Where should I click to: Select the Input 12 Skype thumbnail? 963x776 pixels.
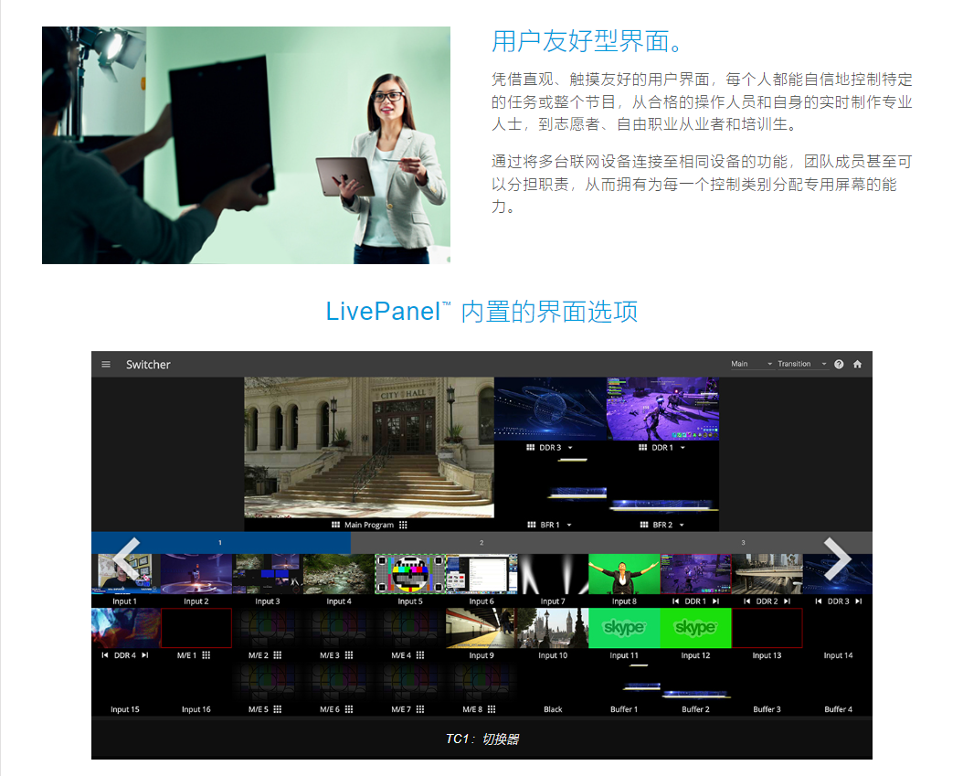(x=695, y=628)
